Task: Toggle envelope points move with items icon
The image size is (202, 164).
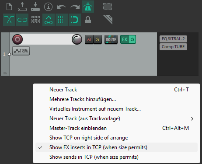Action: coord(49,20)
